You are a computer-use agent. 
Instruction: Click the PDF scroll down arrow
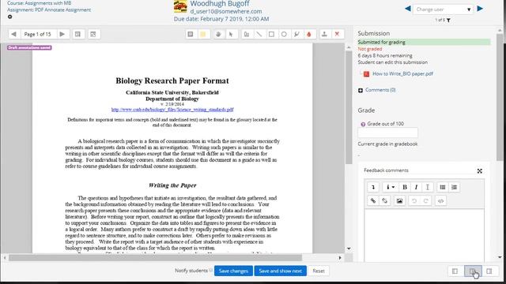(349, 249)
